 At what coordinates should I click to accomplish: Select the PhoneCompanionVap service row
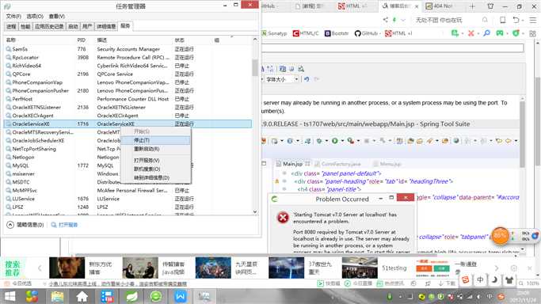point(128,82)
